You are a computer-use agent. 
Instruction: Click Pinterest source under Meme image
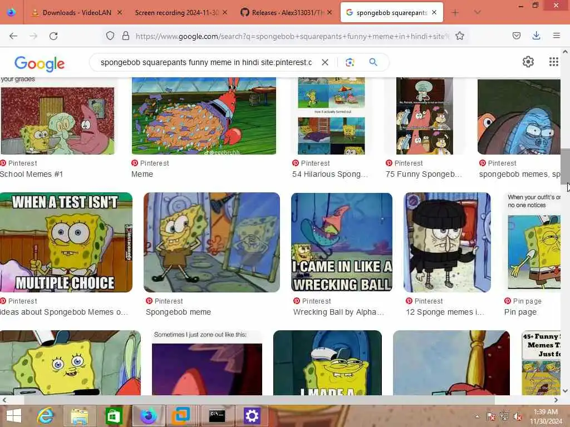coord(150,163)
